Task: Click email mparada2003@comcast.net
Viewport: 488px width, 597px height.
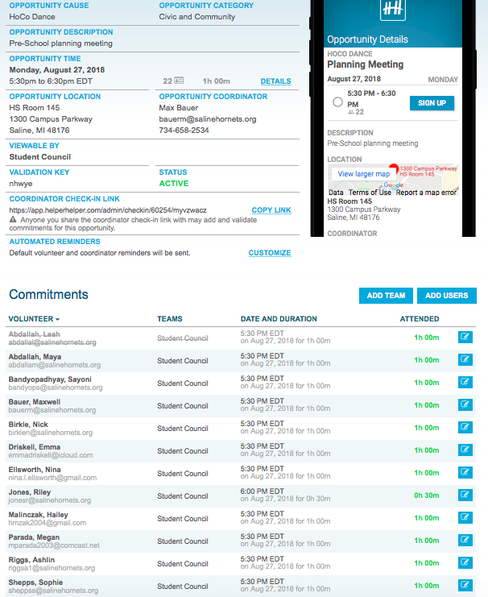Action: (54, 545)
